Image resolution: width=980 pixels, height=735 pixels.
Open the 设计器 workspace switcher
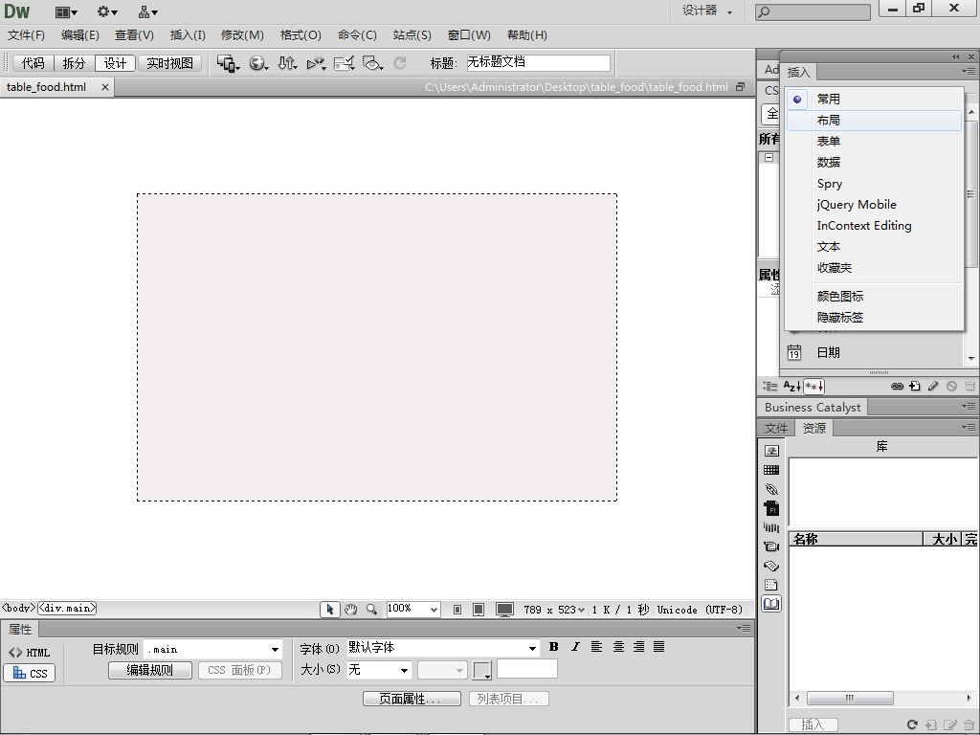(x=707, y=11)
